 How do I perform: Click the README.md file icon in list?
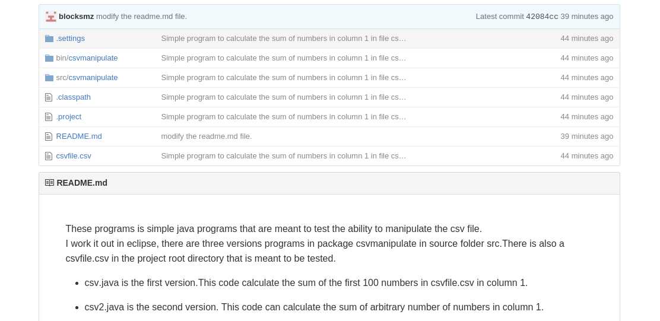point(49,136)
